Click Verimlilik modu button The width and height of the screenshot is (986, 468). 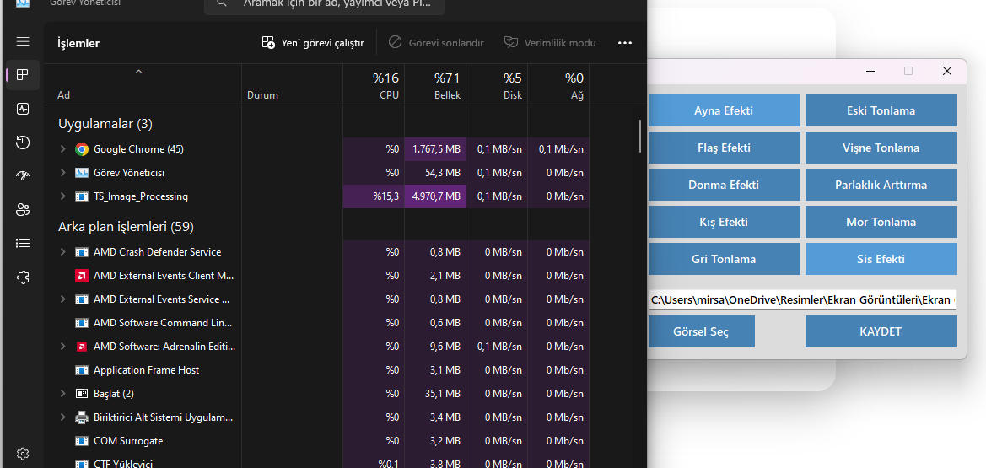[x=550, y=43]
